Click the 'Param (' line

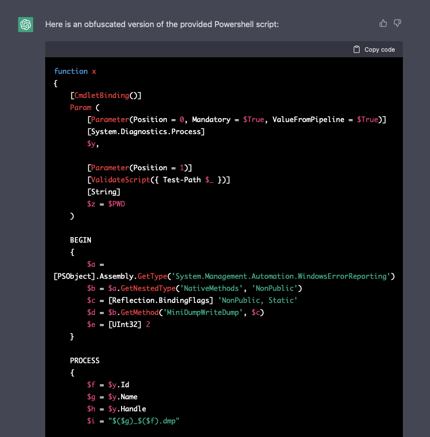[85, 107]
